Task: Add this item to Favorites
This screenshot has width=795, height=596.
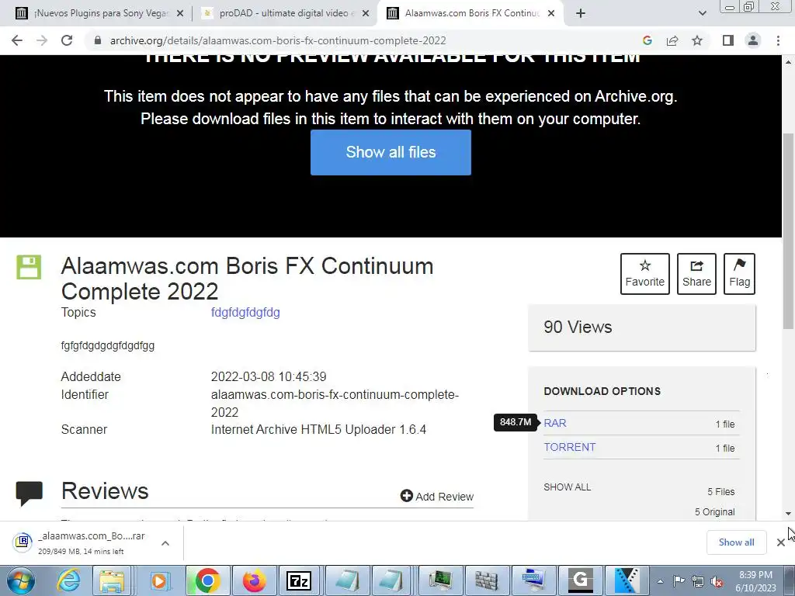Action: 645,274
